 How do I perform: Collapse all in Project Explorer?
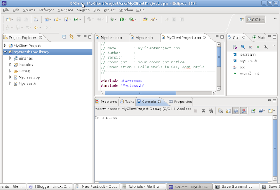(x=64, y=37)
